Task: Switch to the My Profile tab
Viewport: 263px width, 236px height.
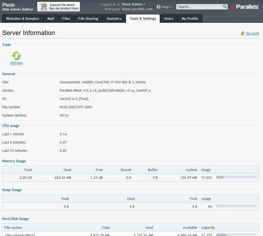Action: coord(190,18)
